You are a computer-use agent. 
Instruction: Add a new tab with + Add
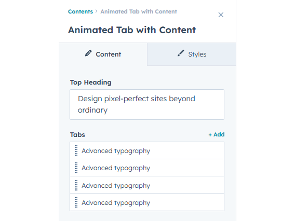tap(217, 134)
